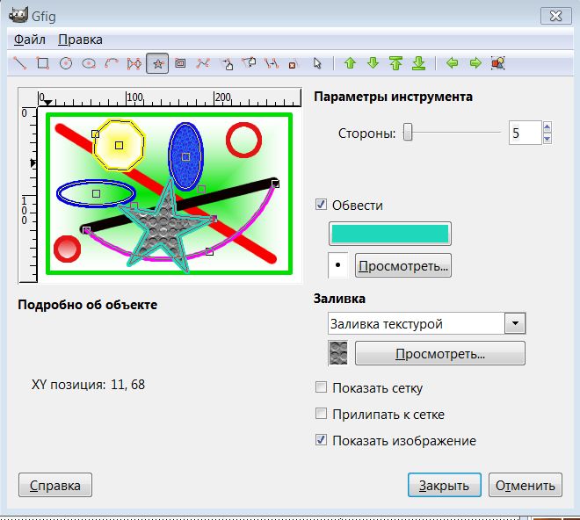
Task: Toggle Прилипать к сетке checkbox
Action: coord(322,414)
